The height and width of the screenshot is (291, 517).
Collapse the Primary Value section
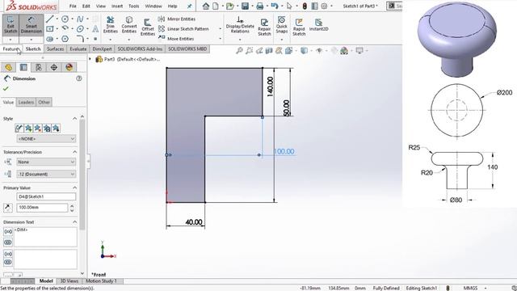click(74, 188)
